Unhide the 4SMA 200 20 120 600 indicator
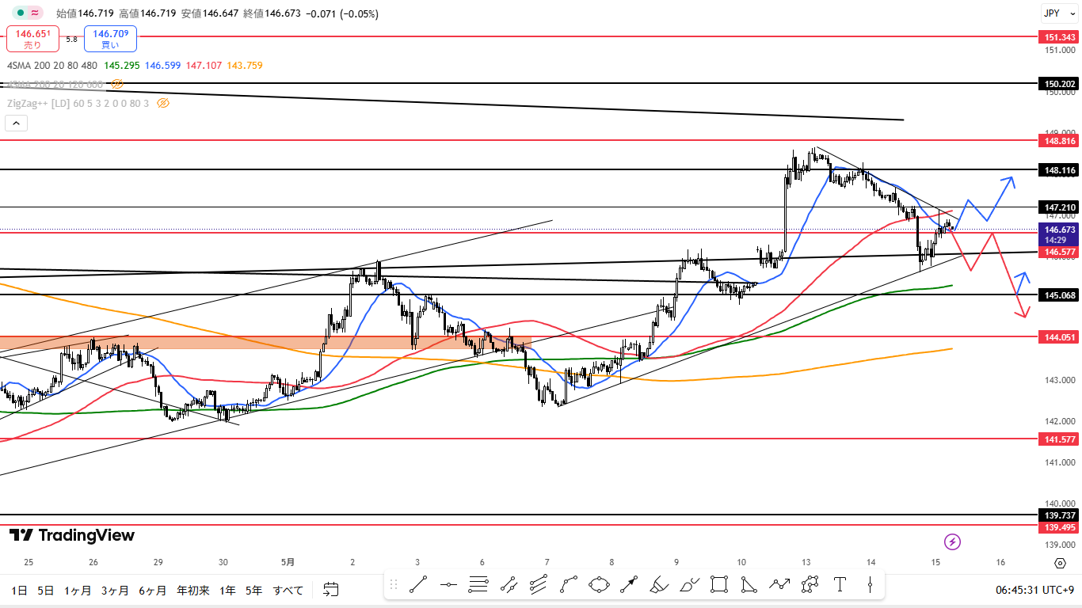The image size is (1082, 608). click(x=117, y=83)
